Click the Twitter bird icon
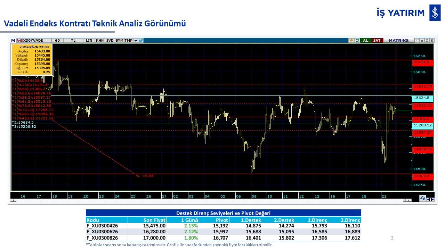Screen dimensions: 445x250 coord(141,41)
